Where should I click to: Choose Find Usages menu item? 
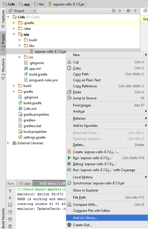click(107, 105)
